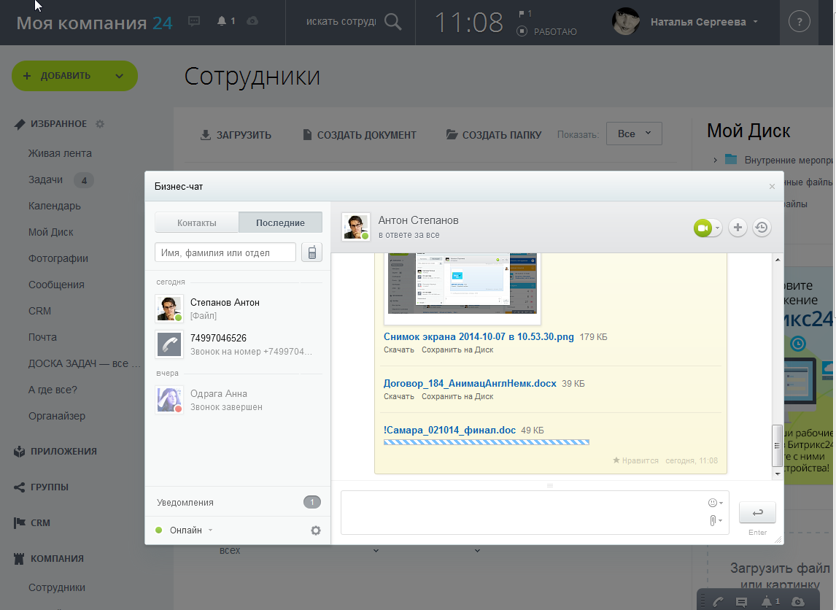
Task: Click the chat scrollbar thumb
Action: tap(778, 445)
